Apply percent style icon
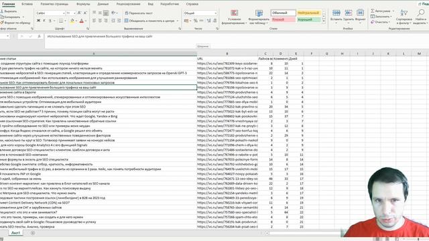 tap(196, 21)
